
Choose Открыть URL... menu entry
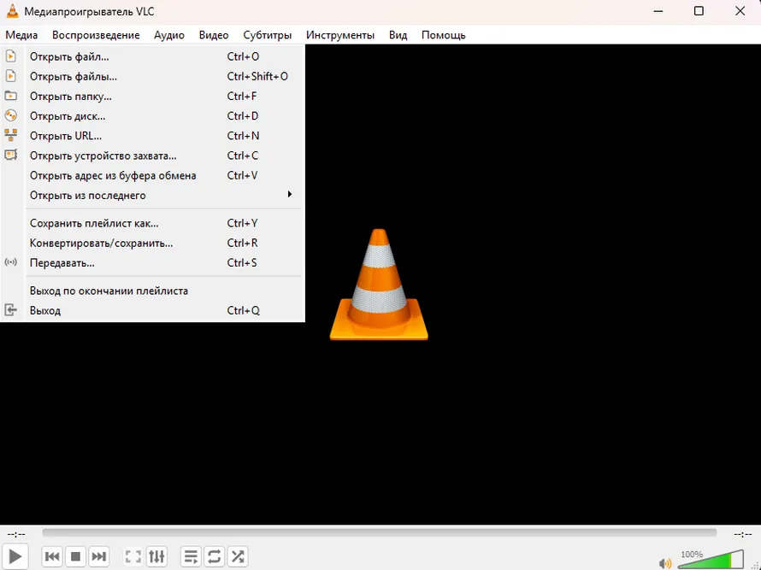pos(152,136)
